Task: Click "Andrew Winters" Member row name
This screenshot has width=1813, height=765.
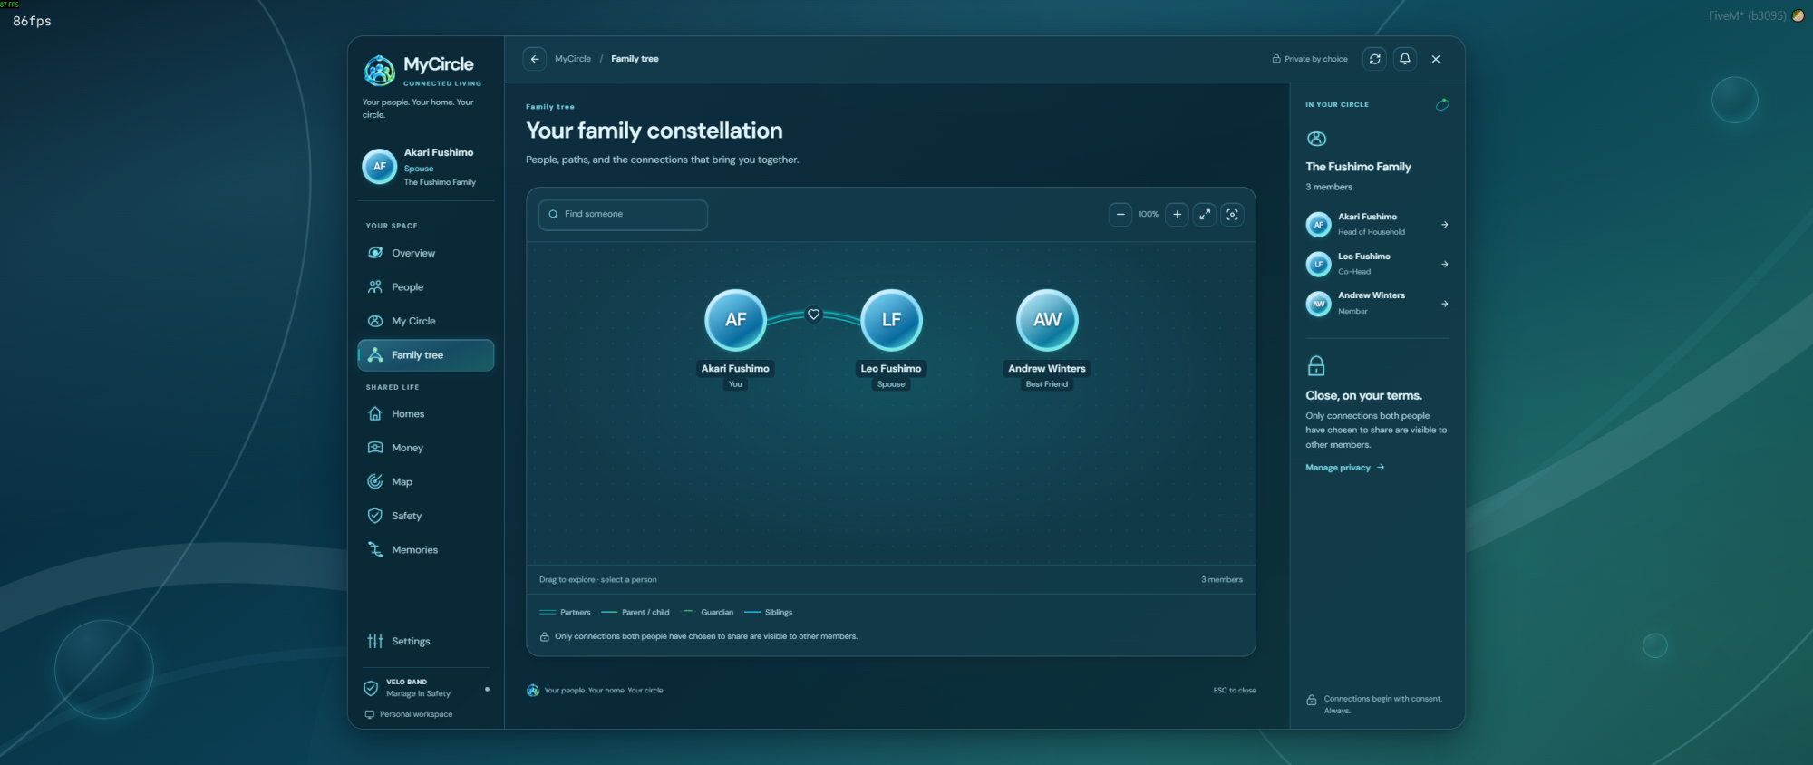Action: tap(1372, 295)
